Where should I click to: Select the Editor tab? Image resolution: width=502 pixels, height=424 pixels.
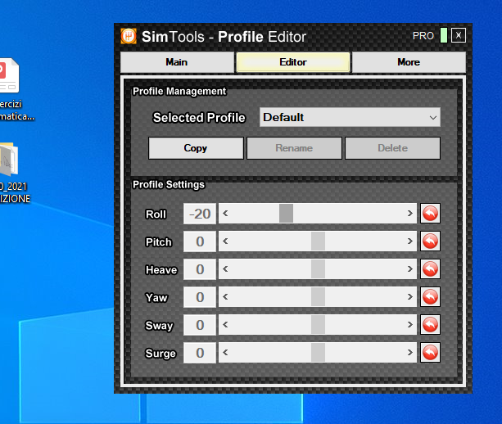tap(293, 62)
